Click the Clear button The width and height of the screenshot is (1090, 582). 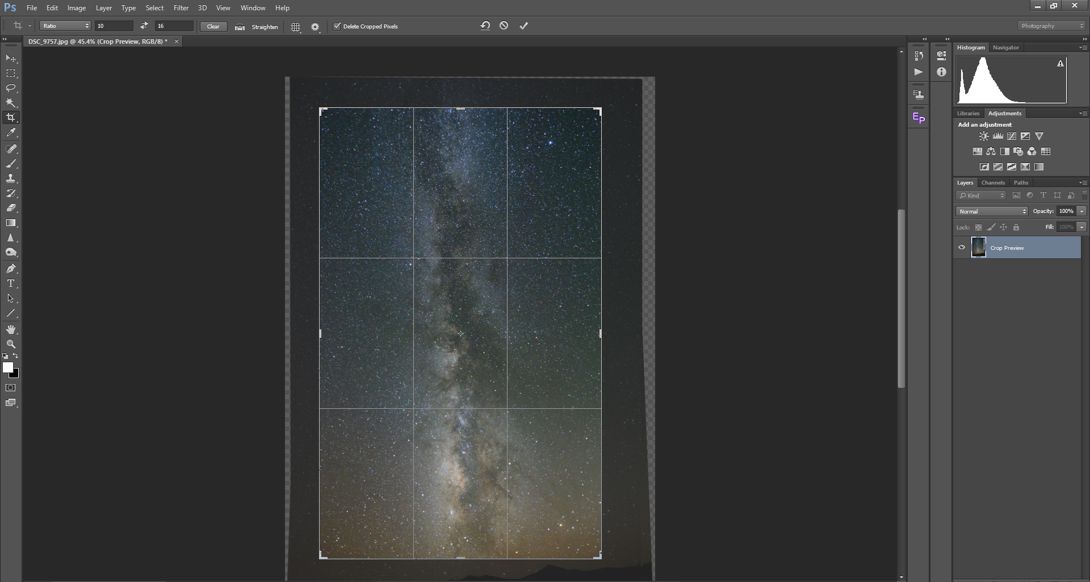213,26
